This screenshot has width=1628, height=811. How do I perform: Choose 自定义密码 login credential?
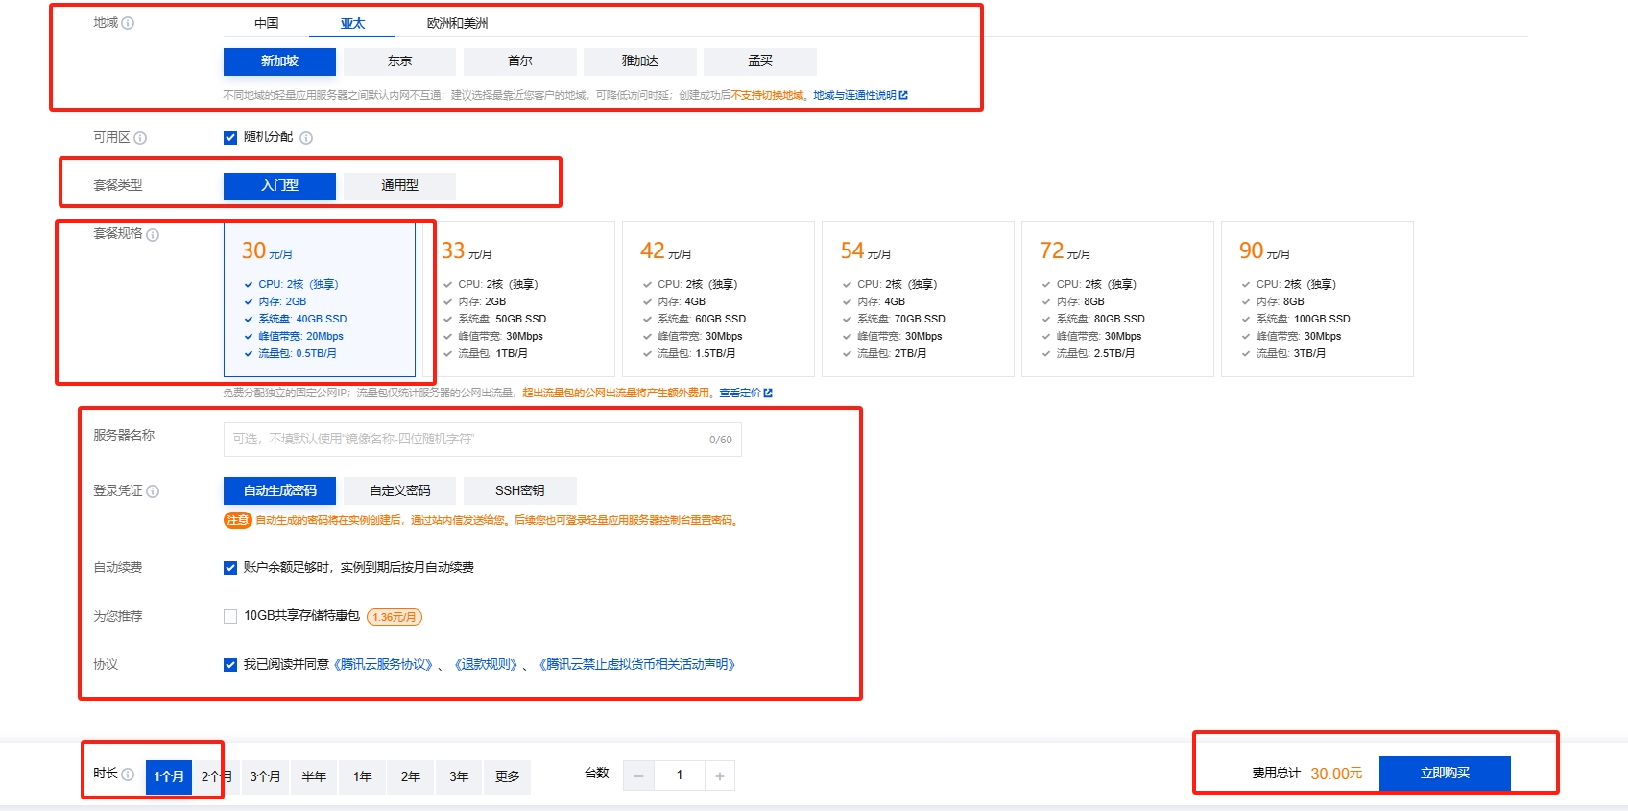(399, 491)
